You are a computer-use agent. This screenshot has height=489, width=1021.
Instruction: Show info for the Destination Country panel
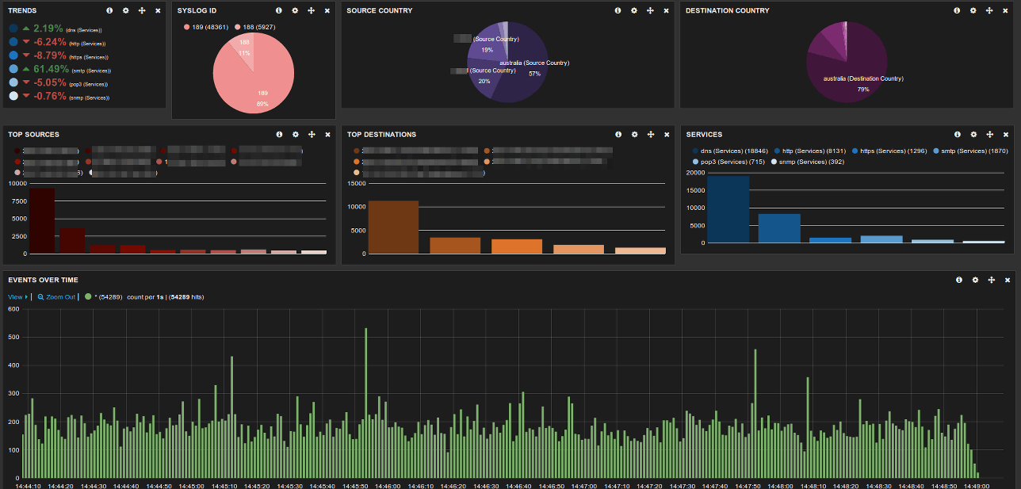pos(957,11)
